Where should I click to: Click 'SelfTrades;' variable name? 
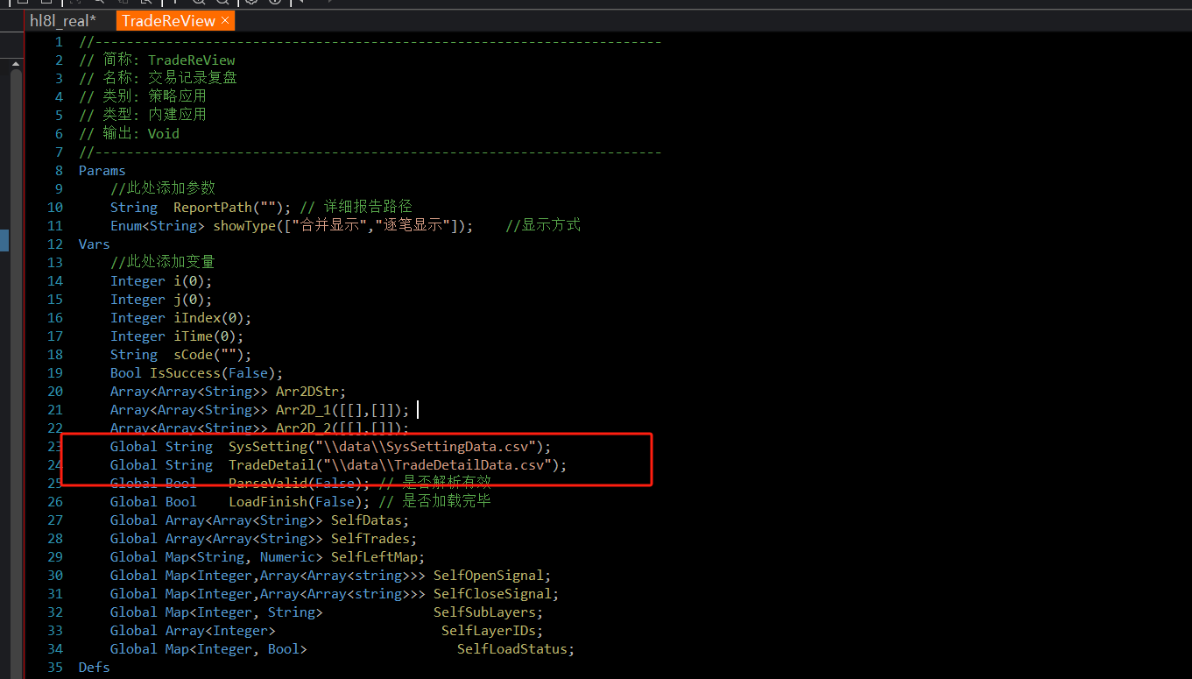(374, 539)
